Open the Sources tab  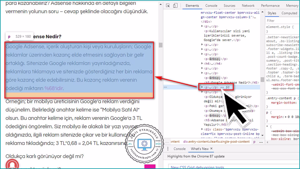[x=229, y=6]
